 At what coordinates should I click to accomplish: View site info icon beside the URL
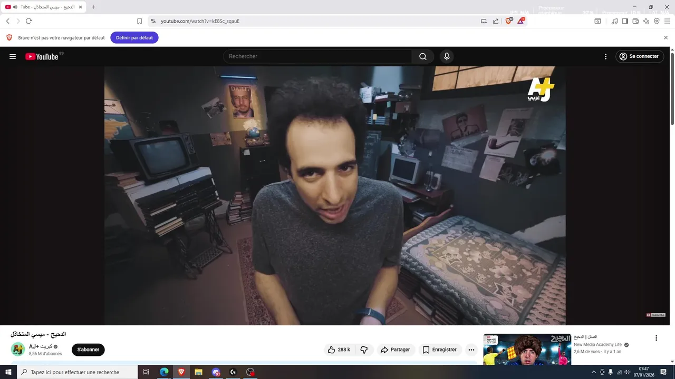(153, 21)
